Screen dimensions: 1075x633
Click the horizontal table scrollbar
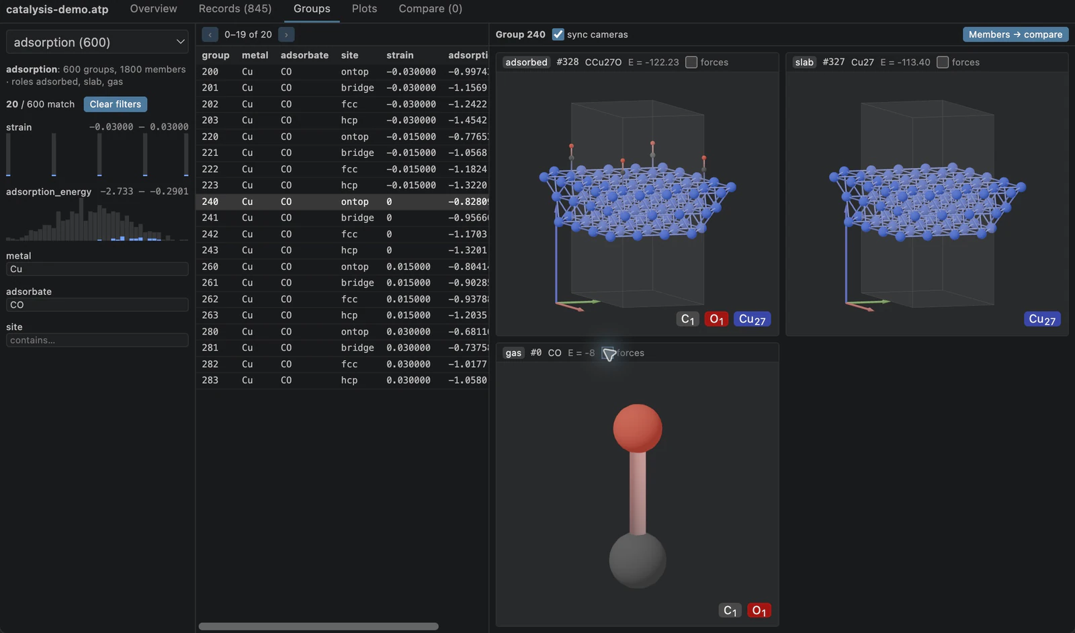(x=318, y=626)
